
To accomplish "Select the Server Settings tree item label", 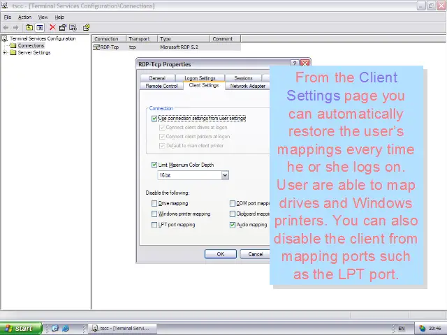I will coord(34,53).
